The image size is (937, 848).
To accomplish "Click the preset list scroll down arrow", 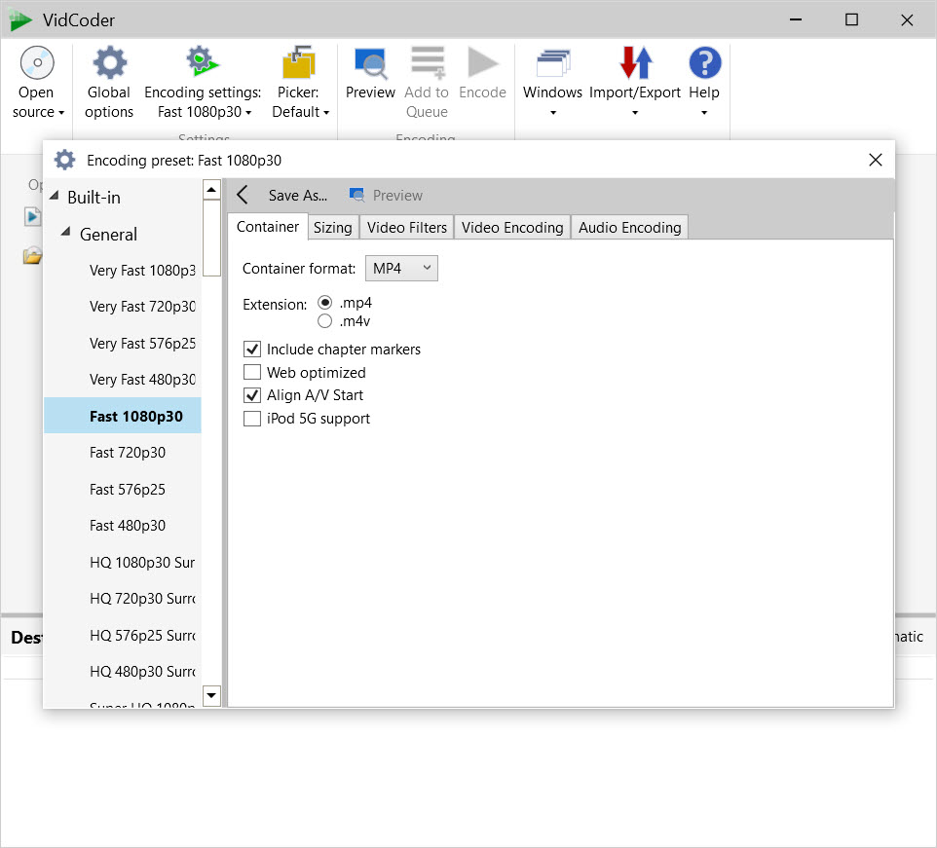I will coord(211,696).
